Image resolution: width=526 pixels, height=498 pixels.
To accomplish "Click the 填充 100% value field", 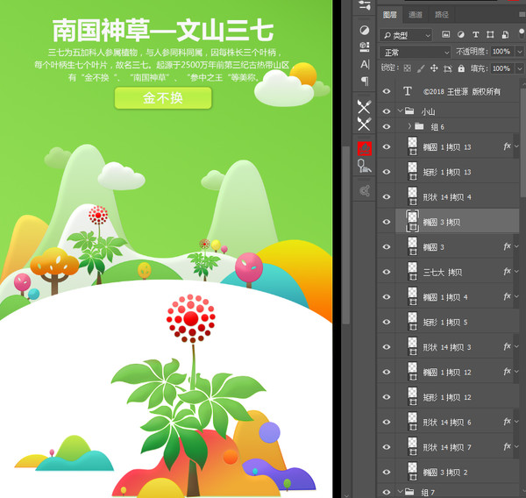I will [x=501, y=68].
